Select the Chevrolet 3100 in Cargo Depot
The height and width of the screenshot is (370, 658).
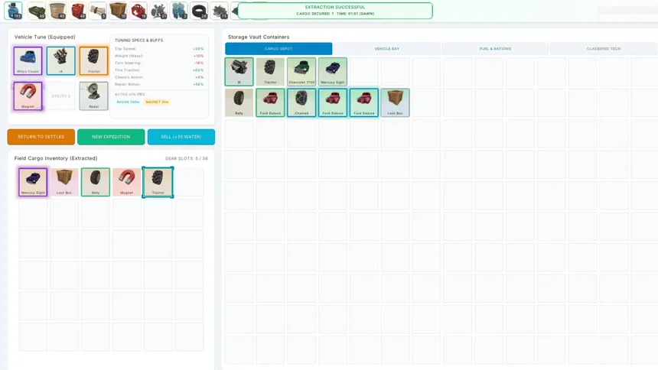coord(301,72)
